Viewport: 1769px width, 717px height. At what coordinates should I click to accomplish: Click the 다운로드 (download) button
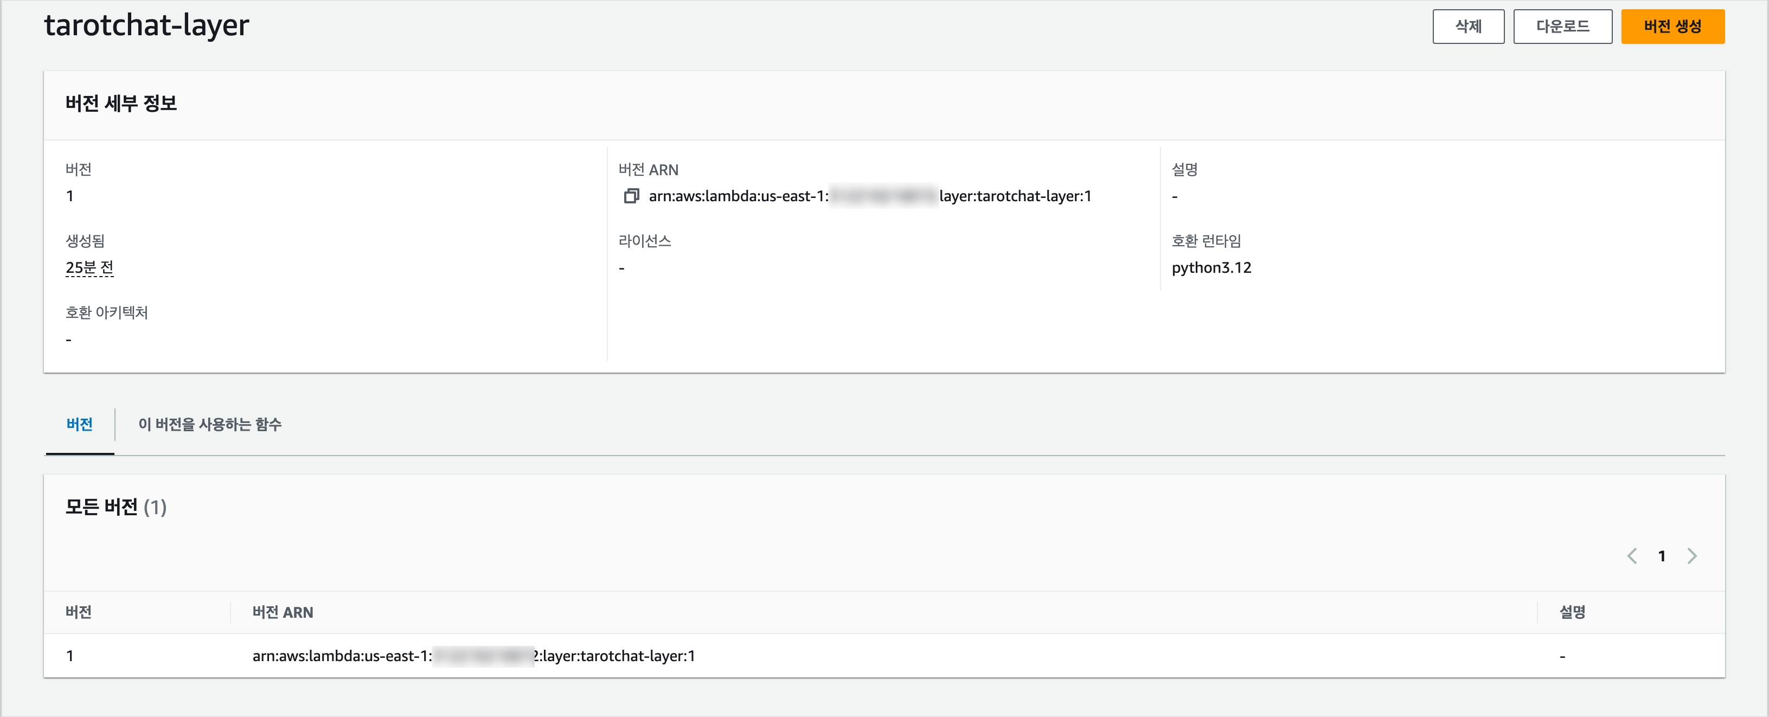(x=1562, y=27)
